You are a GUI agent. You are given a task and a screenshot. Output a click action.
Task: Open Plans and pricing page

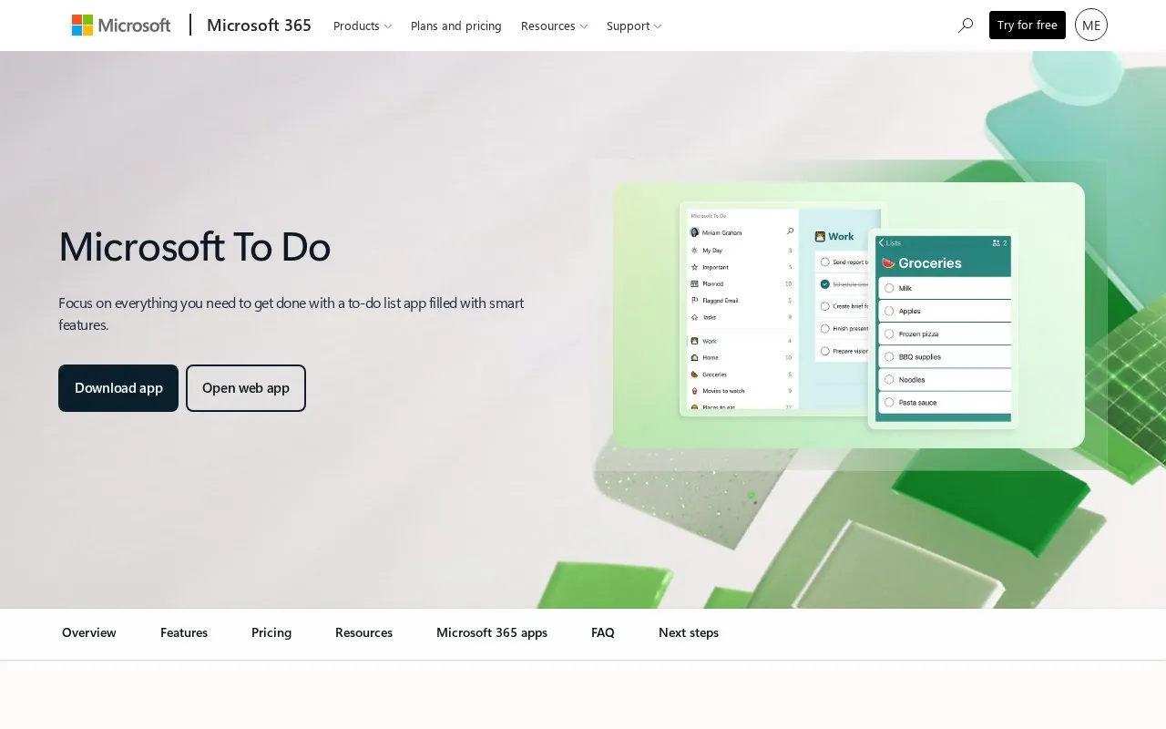point(456,26)
